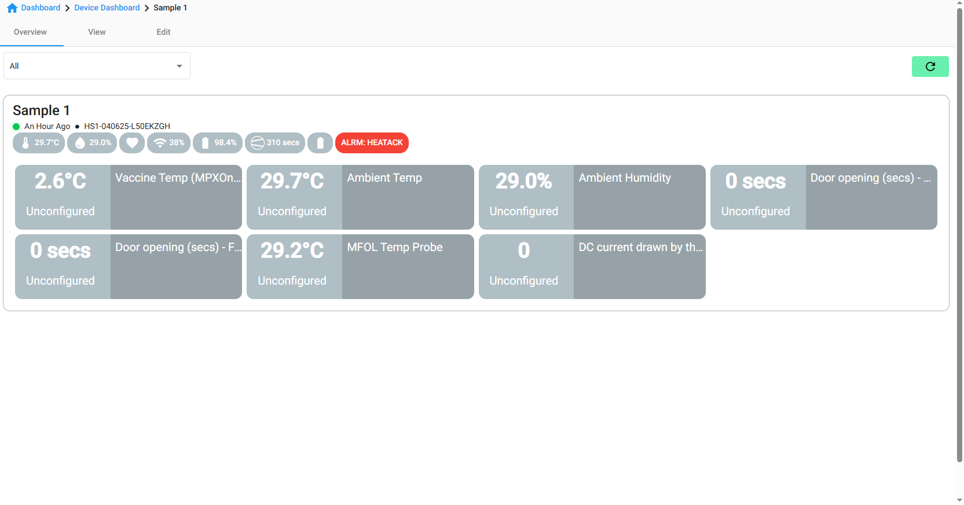Open the Vaccine Temp sensor card
Image resolution: width=964 pixels, height=505 pixels.
point(129,197)
